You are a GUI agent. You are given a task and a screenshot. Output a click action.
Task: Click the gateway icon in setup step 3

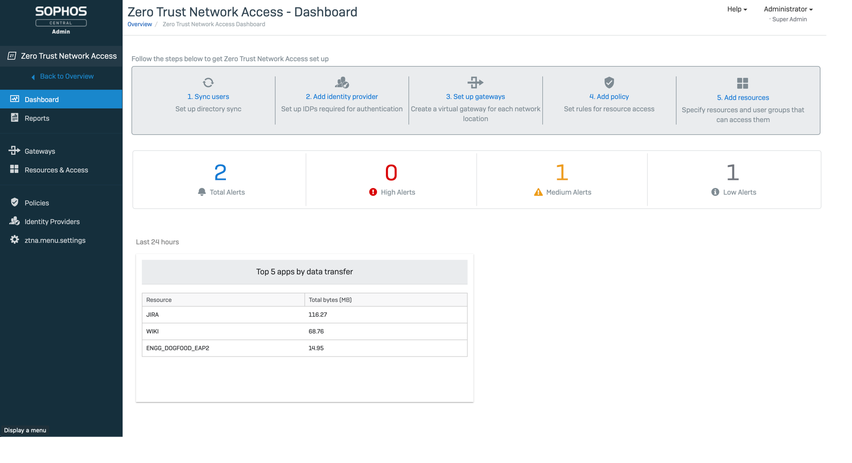(x=475, y=82)
